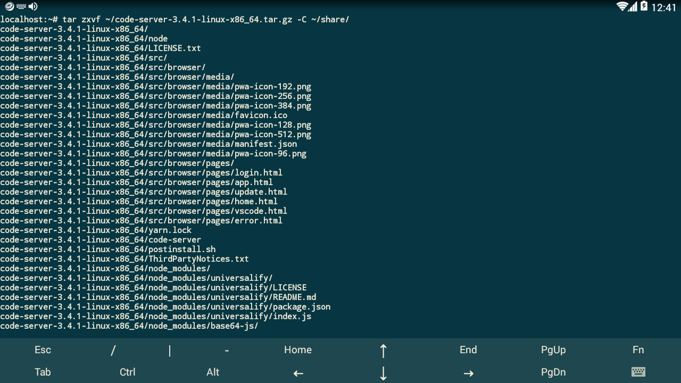This screenshot has height=383, width=681.
Task: Click the pwa-icon-192.png line
Action: (155, 86)
